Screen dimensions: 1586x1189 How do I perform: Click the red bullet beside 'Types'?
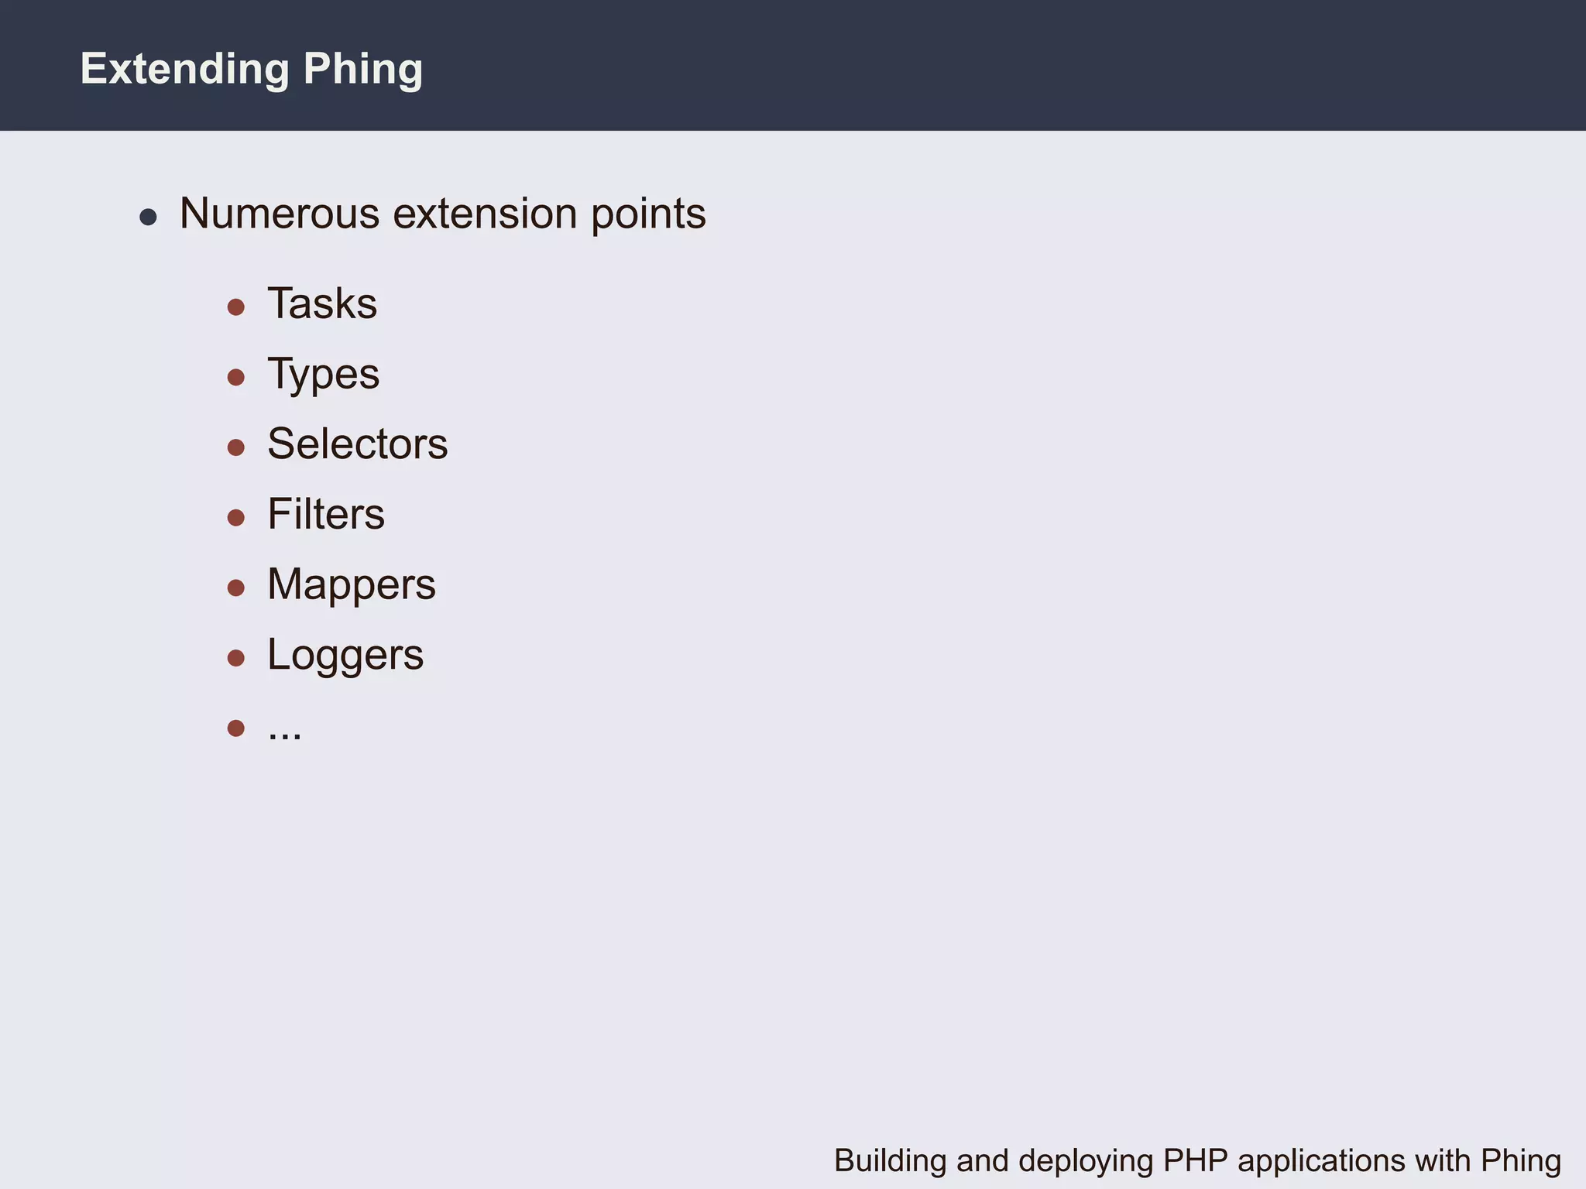click(x=236, y=378)
